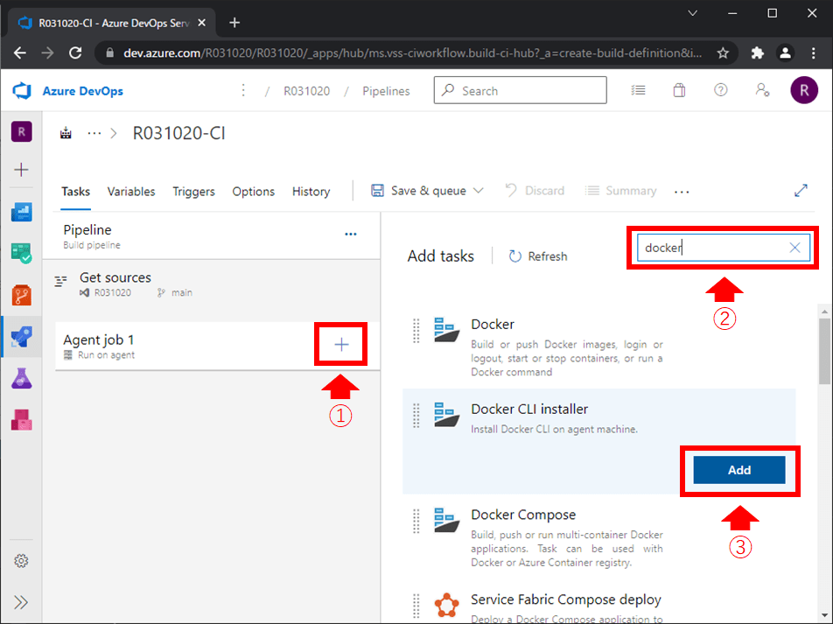Open the R project tile in sidebar

pyautogui.click(x=21, y=132)
